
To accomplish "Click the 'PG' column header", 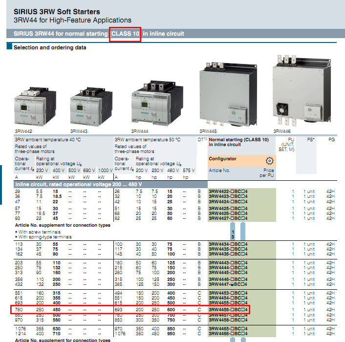I will 332,140.
